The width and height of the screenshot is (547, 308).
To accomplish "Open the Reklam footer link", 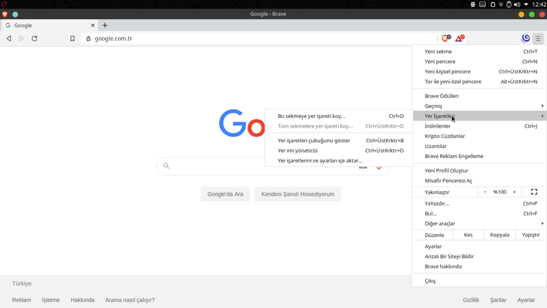I will click(21, 300).
